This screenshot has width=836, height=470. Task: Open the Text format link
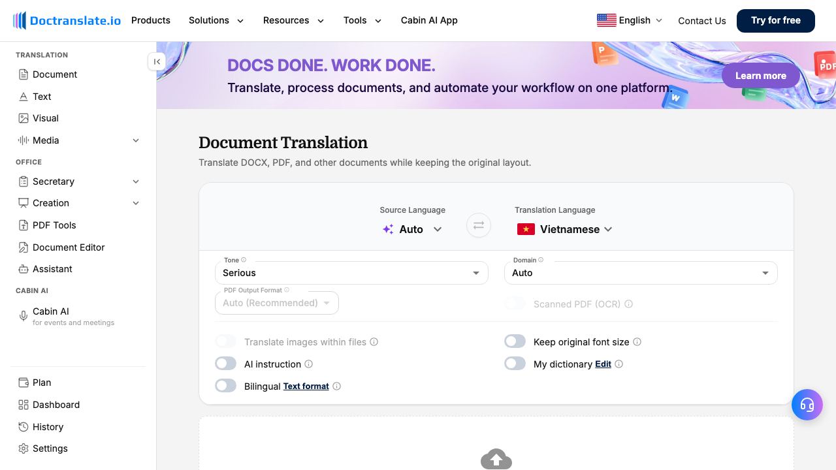[306, 386]
